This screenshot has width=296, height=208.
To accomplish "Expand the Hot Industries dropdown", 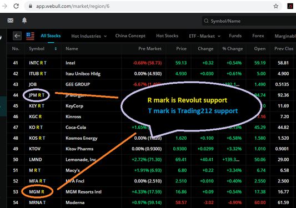I will [89, 36].
